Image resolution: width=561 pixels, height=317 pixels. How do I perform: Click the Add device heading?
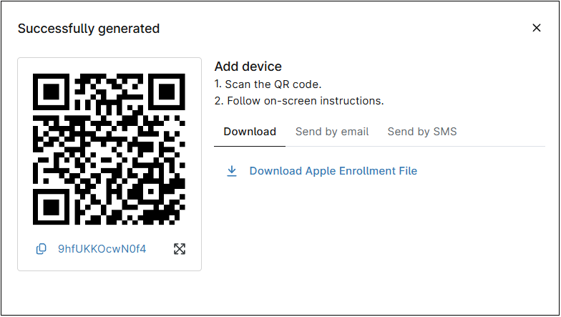tap(248, 67)
